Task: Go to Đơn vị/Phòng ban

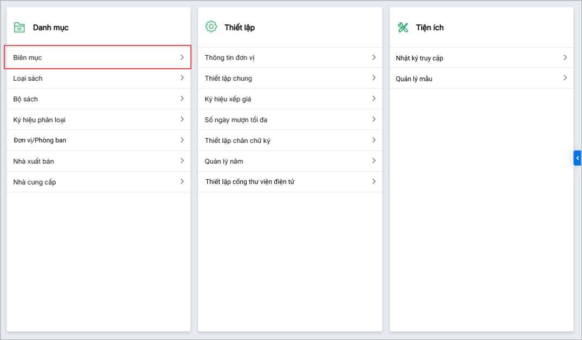Action: (40, 140)
